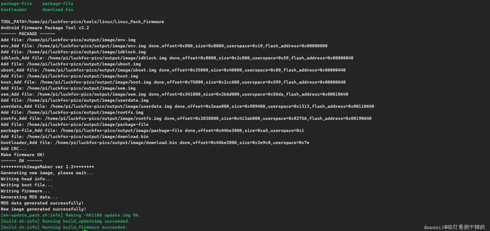Click the green terminal cursor block
This screenshot has height=231, width=490.
pyautogui.click(x=84, y=230)
